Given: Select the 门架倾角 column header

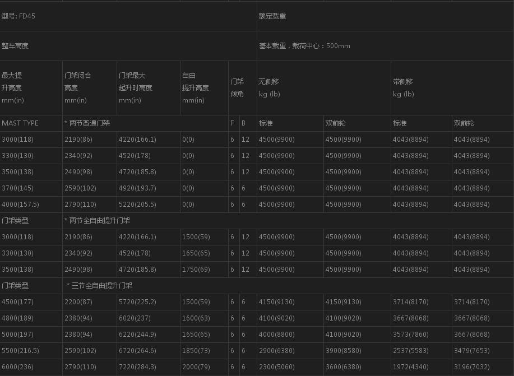Looking at the screenshot, I should point(237,88).
